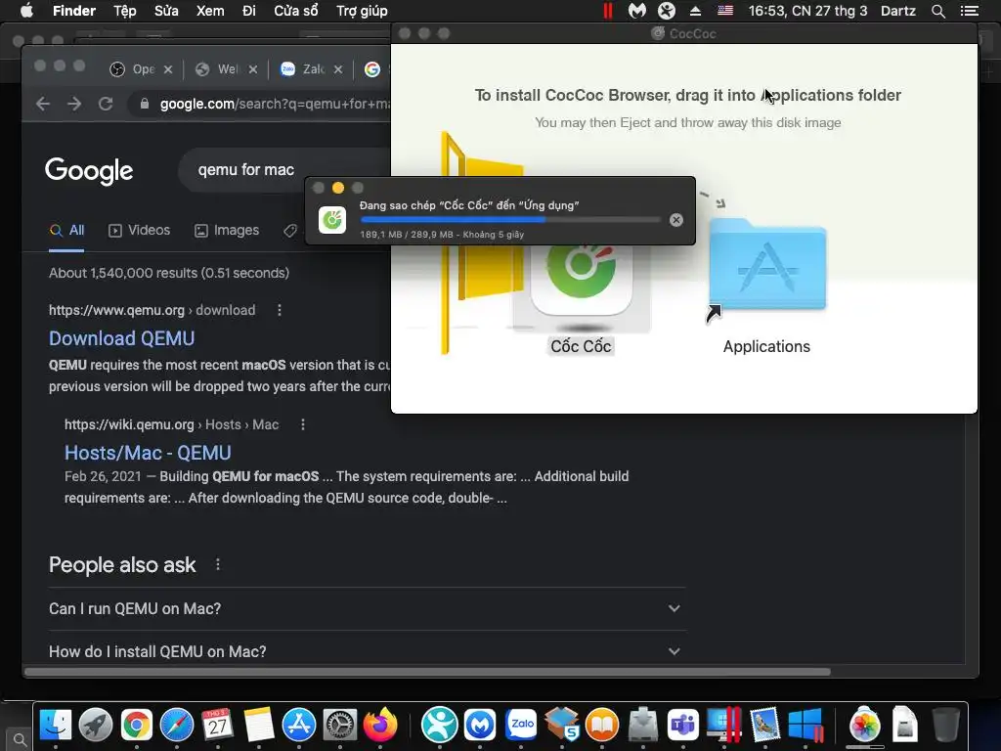Image resolution: width=1001 pixels, height=751 pixels.
Task: Click Parallels red bars menu bar icon
Action: click(x=608, y=11)
